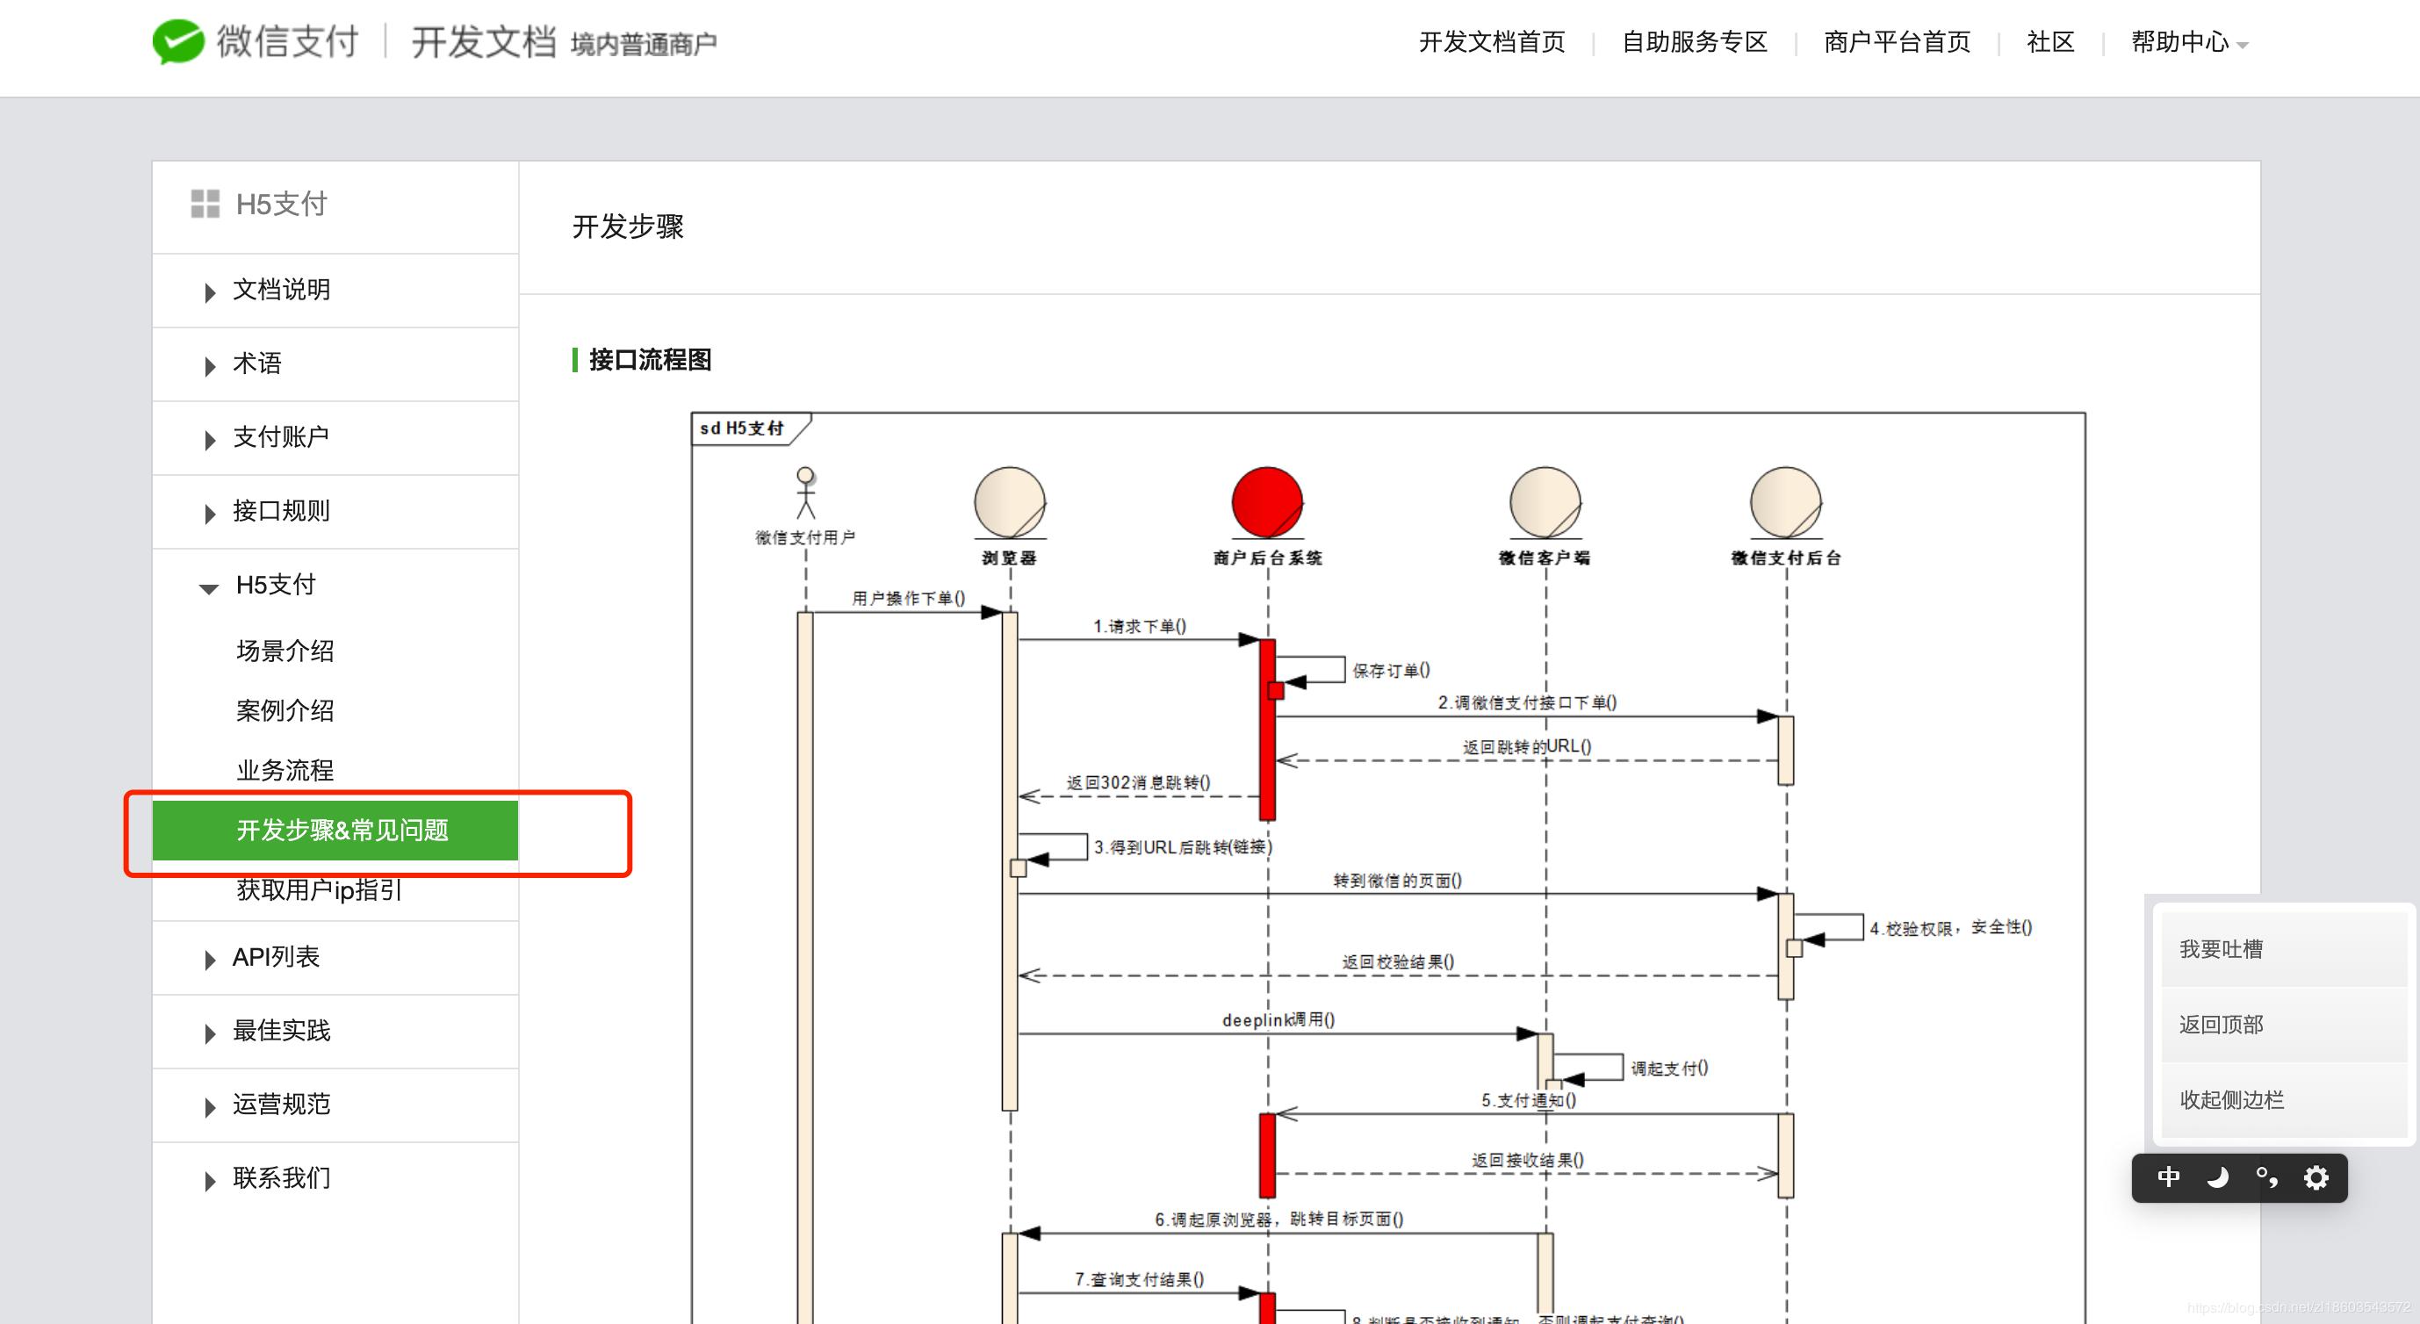Click the semicolon code style icon
Image resolution: width=2420 pixels, height=1324 pixels.
tap(2267, 1177)
